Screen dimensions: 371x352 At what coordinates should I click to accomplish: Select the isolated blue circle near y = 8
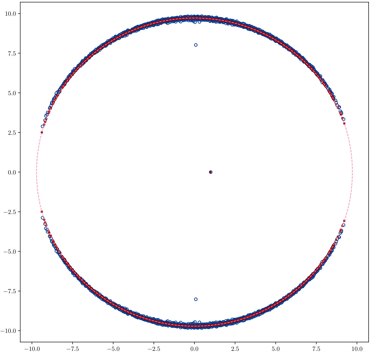point(196,45)
